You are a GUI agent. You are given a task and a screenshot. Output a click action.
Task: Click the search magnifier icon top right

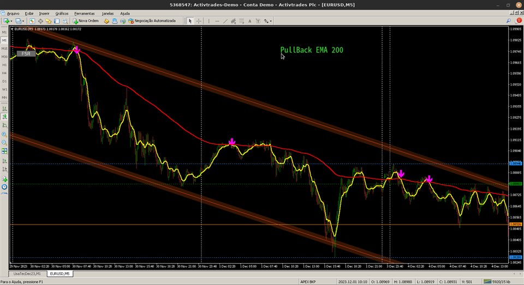pos(509,21)
